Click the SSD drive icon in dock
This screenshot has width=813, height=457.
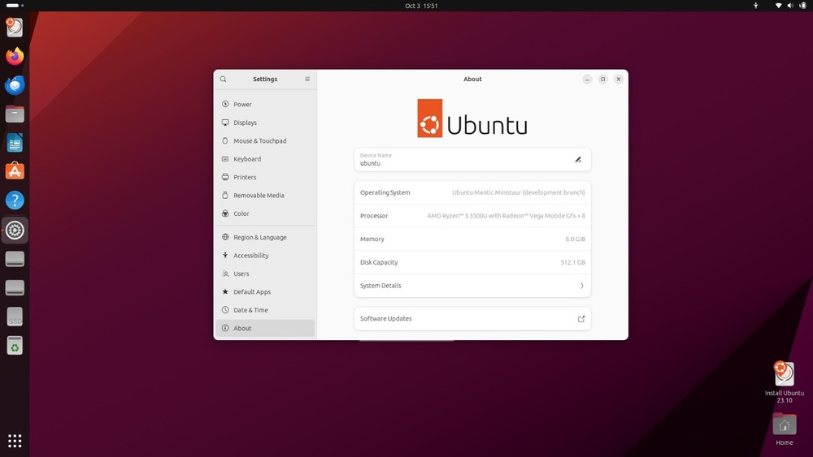pos(15,317)
